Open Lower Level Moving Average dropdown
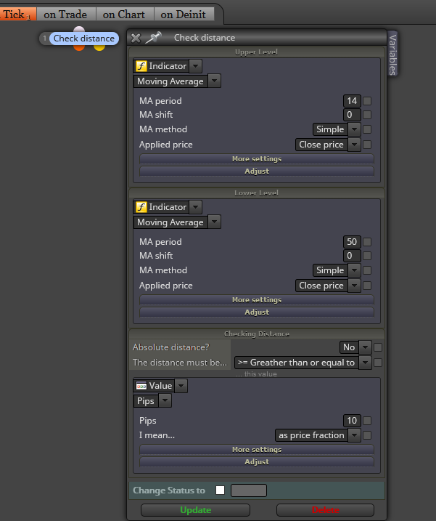 coord(214,222)
